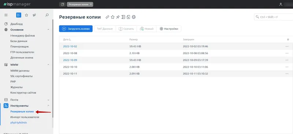Open actions menu for 2022-10-11 row
Viewport: 293px width, 134px height.
pyautogui.click(x=287, y=74)
